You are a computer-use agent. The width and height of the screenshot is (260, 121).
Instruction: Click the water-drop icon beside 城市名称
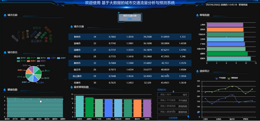tap(5, 15)
